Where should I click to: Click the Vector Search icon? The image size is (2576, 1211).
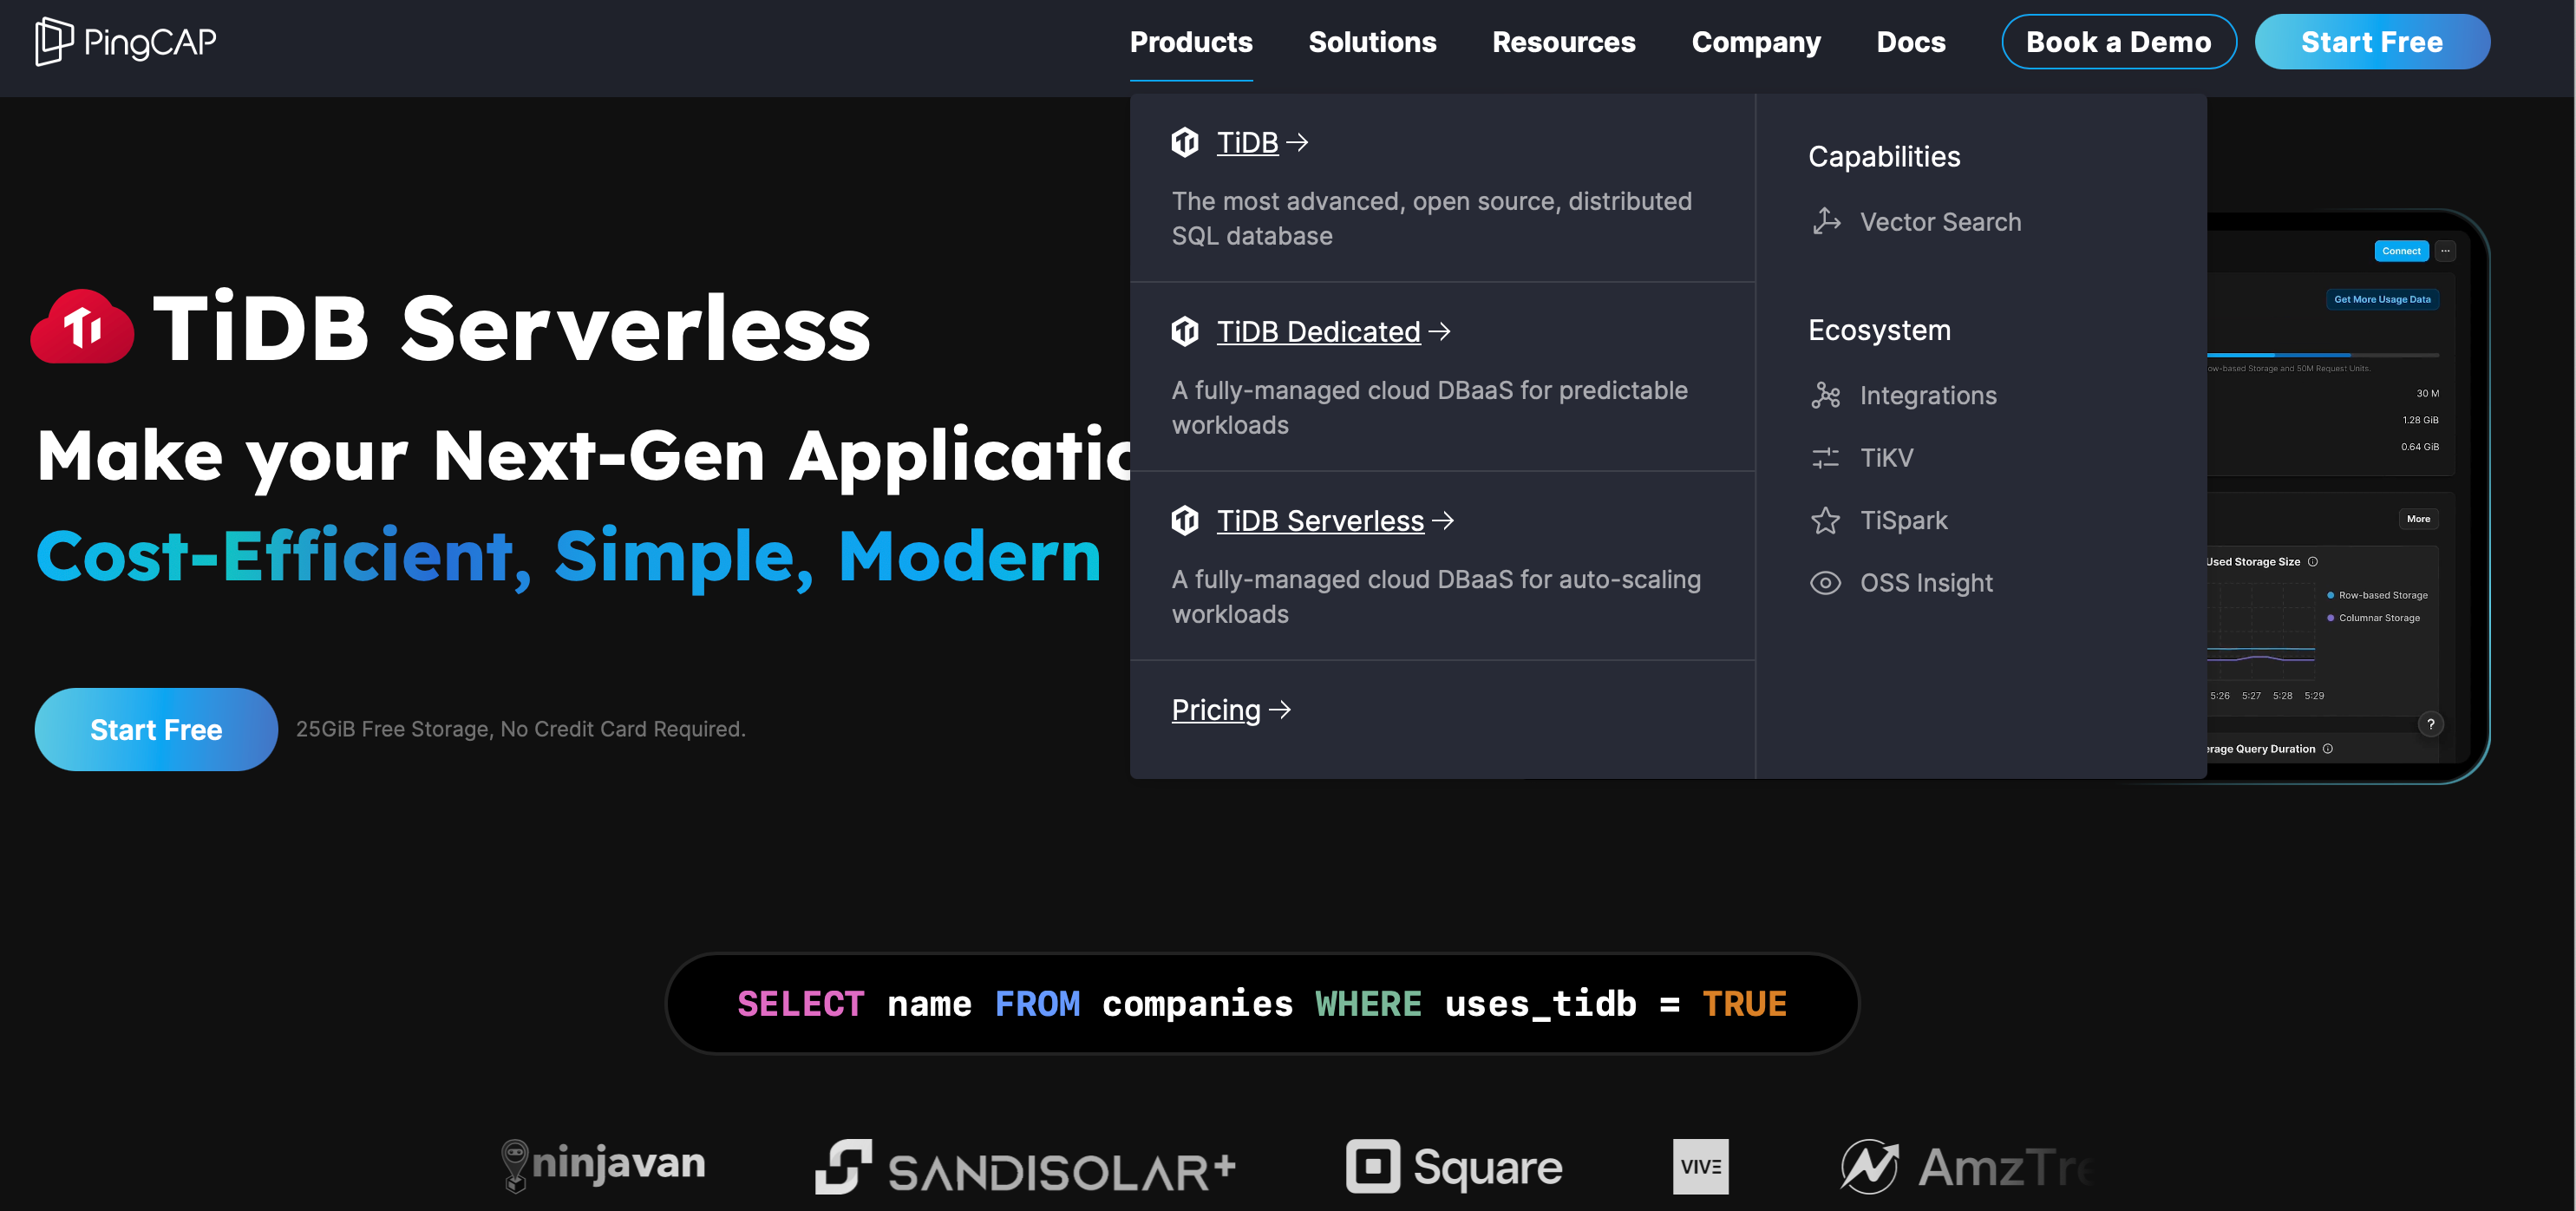1826,221
